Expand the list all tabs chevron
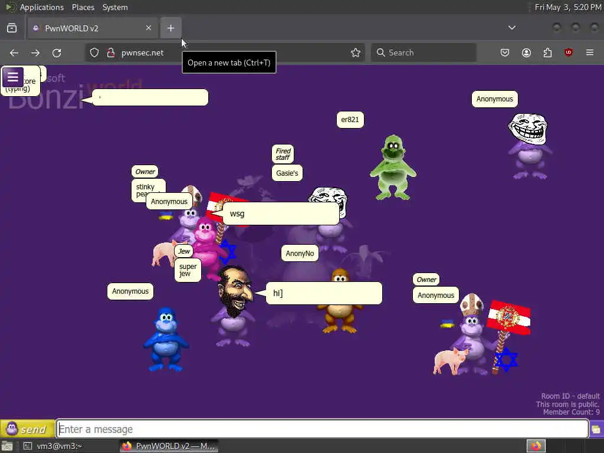 (512, 28)
